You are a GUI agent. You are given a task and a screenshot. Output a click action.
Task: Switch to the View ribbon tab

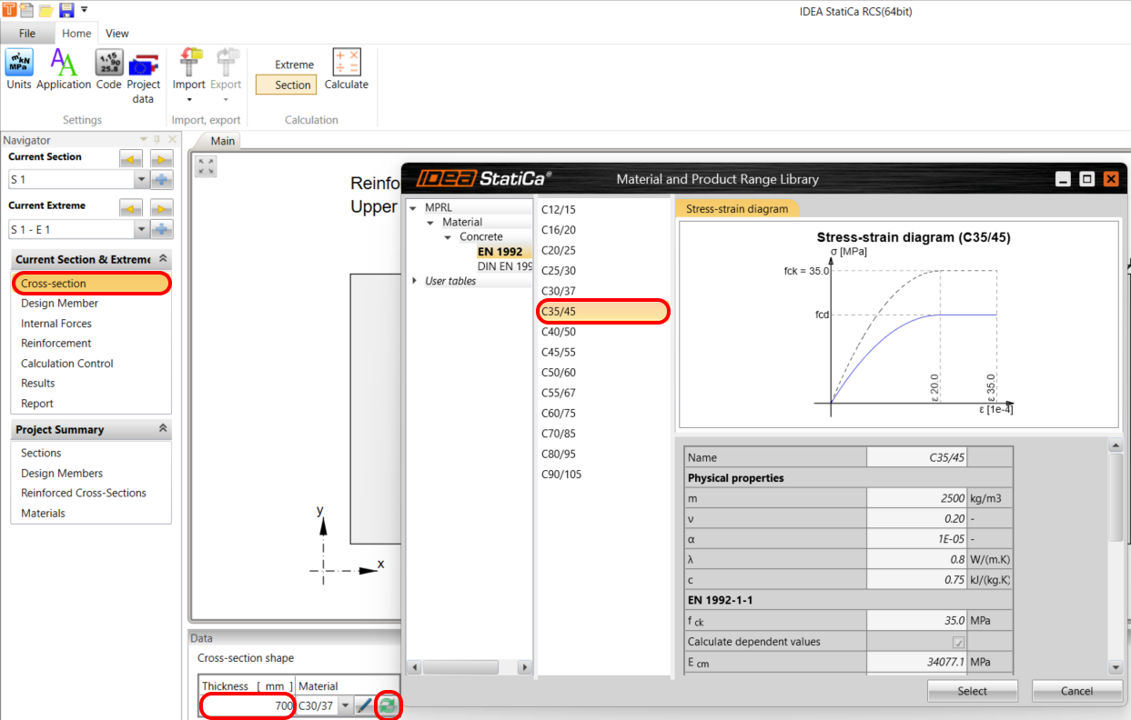tap(116, 34)
